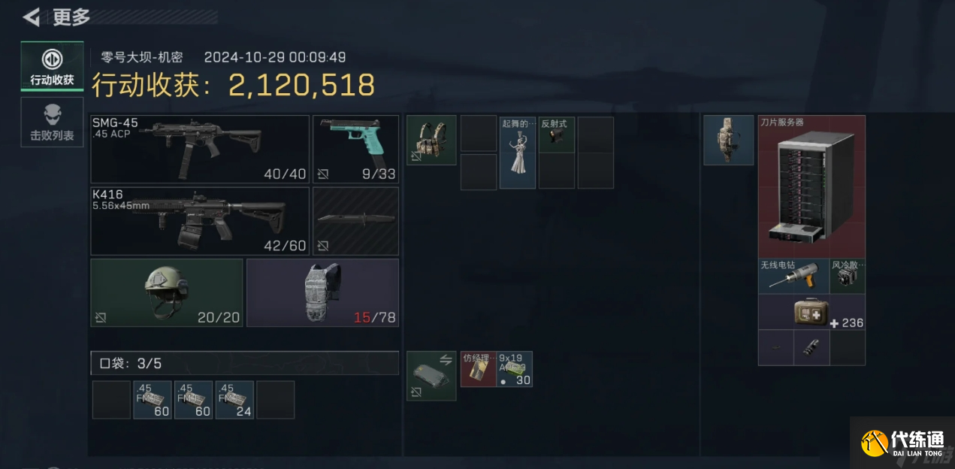Viewport: 955px width, 469px height.
Task: Click the chest rig icon in middle panel
Action: pyautogui.click(x=431, y=140)
